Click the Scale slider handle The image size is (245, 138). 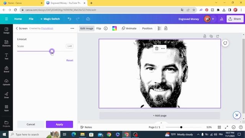(52, 51)
